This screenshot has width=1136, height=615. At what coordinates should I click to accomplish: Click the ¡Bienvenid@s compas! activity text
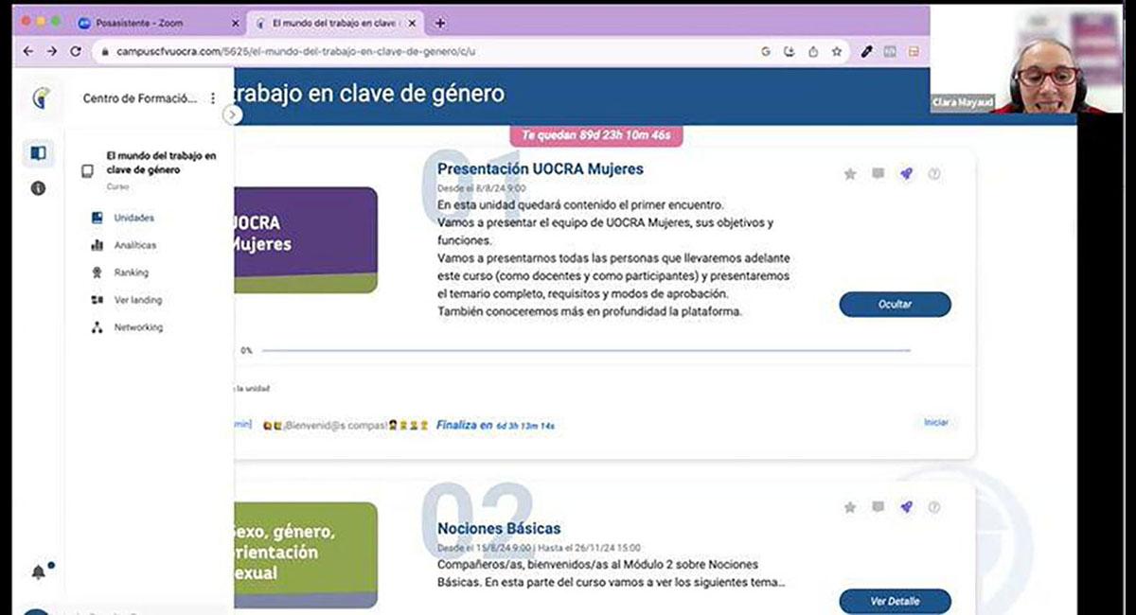pos(346,426)
